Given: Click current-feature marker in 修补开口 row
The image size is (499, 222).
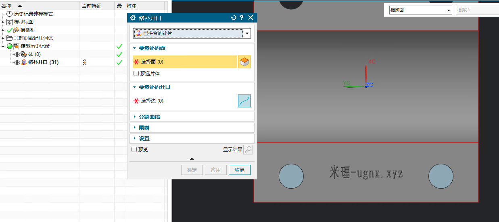Looking at the screenshot, I should (x=84, y=62).
